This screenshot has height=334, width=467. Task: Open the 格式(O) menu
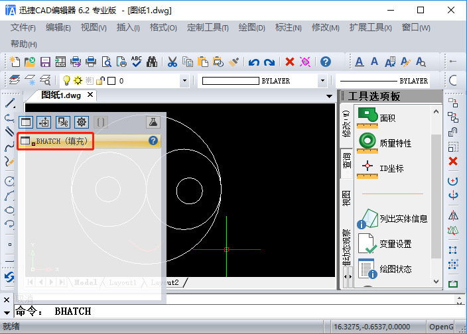point(163,28)
